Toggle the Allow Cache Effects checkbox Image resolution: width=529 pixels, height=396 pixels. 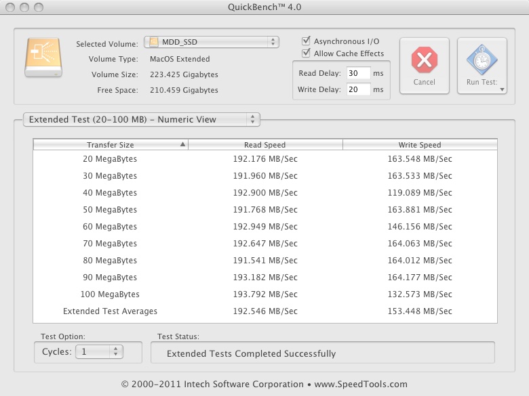(306, 53)
